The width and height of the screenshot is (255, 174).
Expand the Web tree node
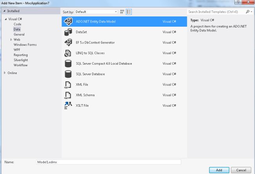(11, 40)
